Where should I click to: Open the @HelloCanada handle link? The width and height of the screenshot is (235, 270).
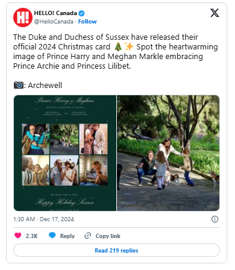(54, 22)
